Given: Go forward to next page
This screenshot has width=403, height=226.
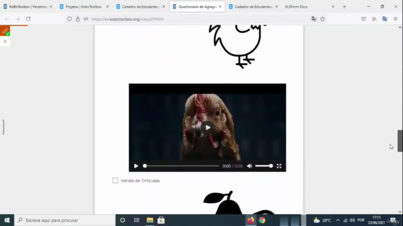Looking at the screenshot, I should [x=18, y=19].
